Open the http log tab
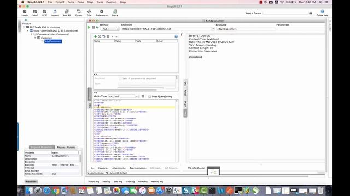 [107, 182]
